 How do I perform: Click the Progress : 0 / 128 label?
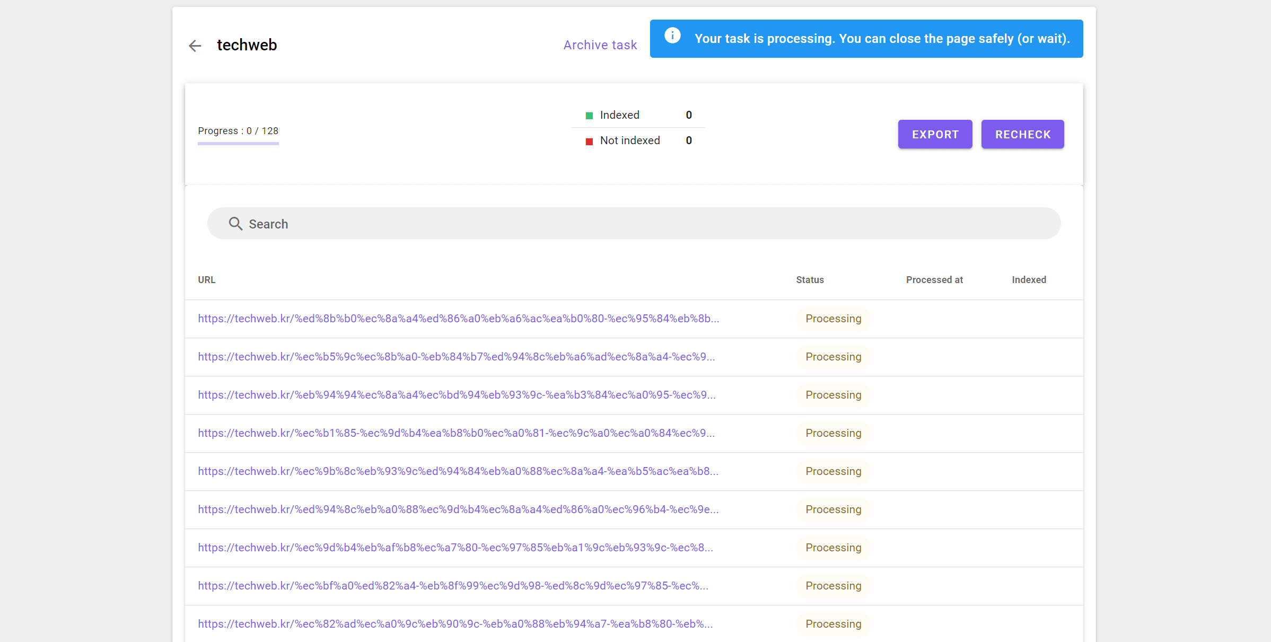coord(238,131)
